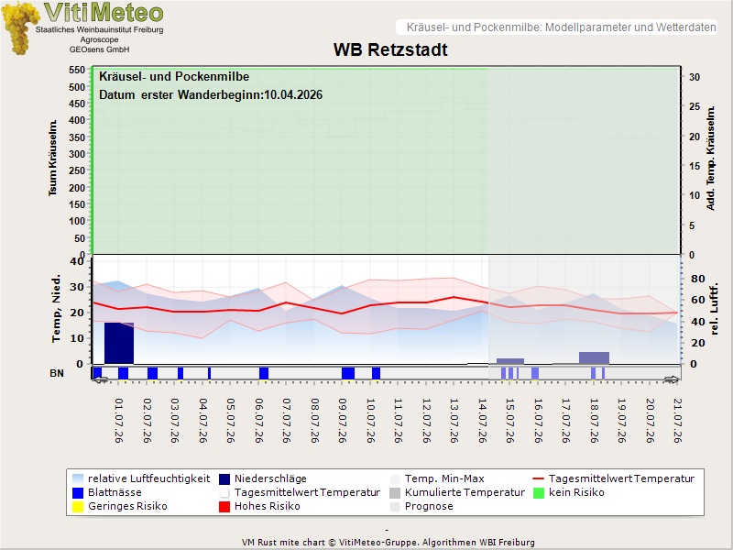This screenshot has height=550, width=733.
Task: Click the left scroll arrow under the BN row
Action: click(101, 379)
